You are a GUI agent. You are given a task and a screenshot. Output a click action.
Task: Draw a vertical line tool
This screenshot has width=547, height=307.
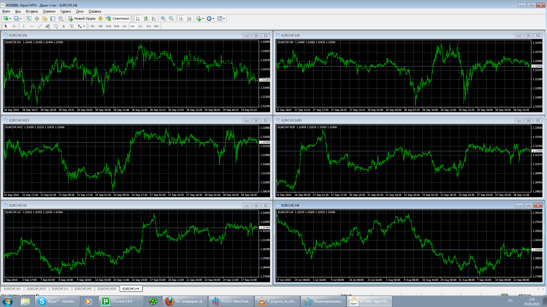click(24, 26)
